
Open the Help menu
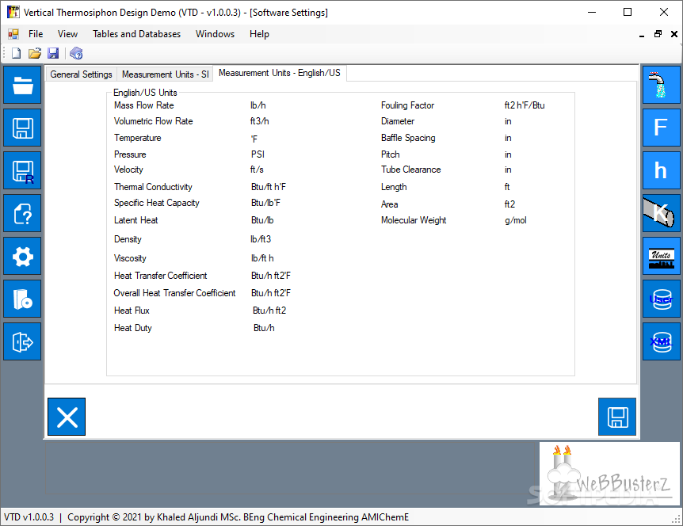259,34
